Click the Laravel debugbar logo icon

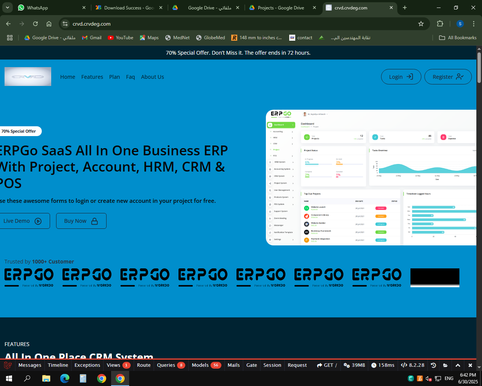(x=8, y=365)
